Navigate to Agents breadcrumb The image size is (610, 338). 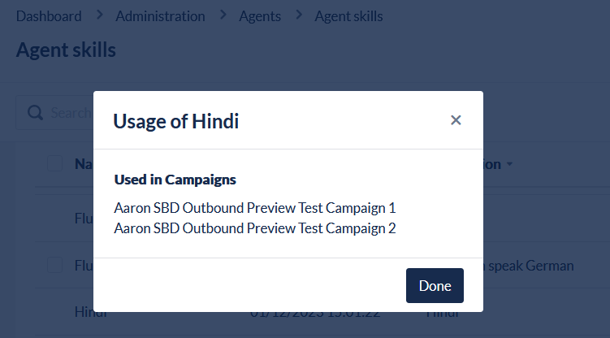(260, 16)
